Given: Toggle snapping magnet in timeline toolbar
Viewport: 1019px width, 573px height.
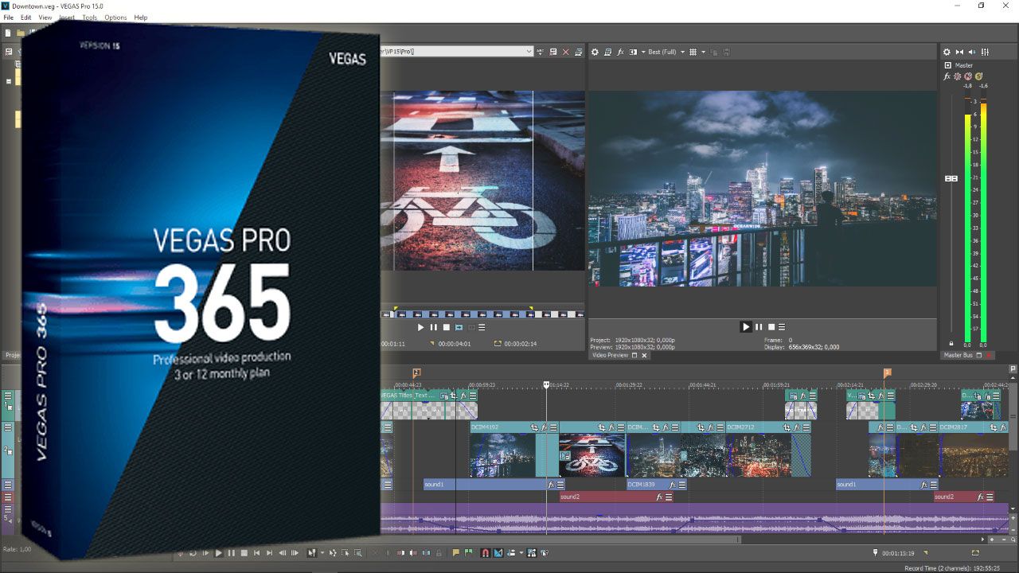Looking at the screenshot, I should point(485,553).
